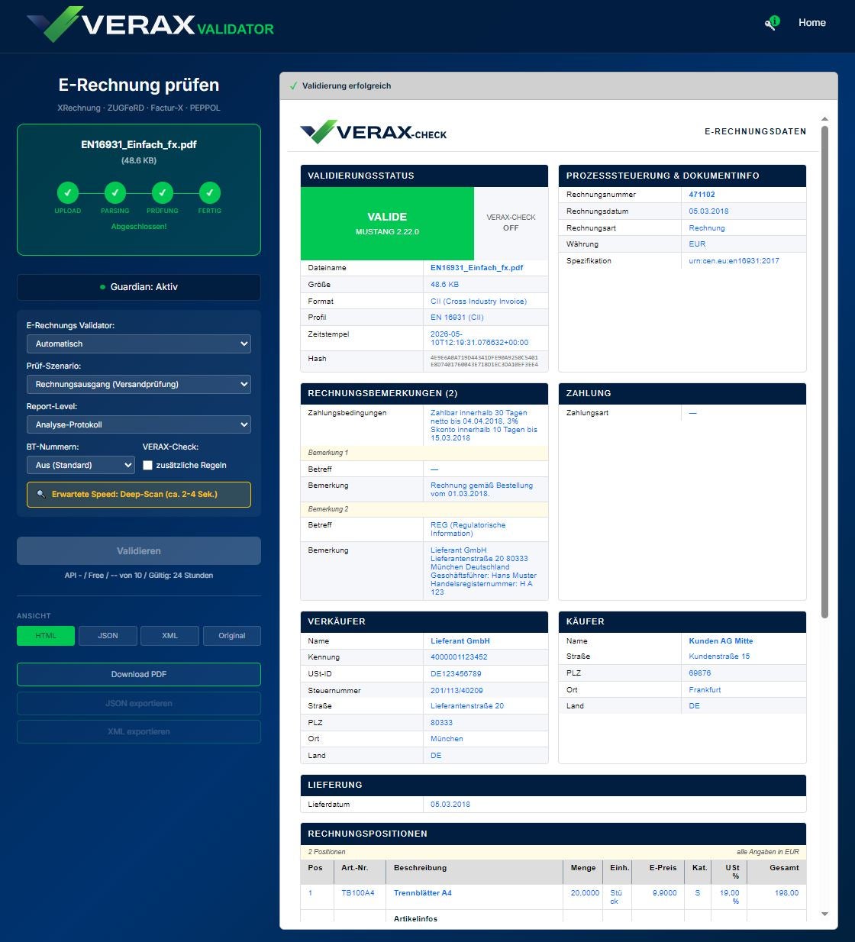Click JSON exportieren button
Viewport: 855px width, 942px height.
click(139, 703)
